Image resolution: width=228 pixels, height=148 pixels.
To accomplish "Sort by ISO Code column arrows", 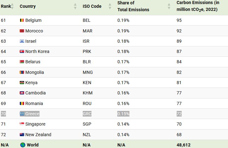I will point(109,6).
